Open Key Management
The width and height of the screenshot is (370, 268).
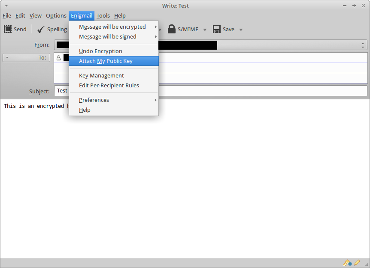pyautogui.click(x=114, y=76)
